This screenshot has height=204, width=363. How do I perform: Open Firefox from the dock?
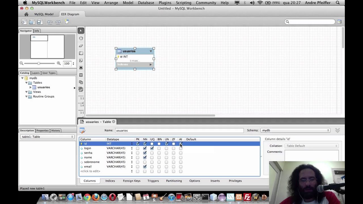click(x=96, y=197)
